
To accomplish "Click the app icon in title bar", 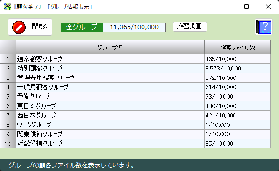I will pos(8,7).
